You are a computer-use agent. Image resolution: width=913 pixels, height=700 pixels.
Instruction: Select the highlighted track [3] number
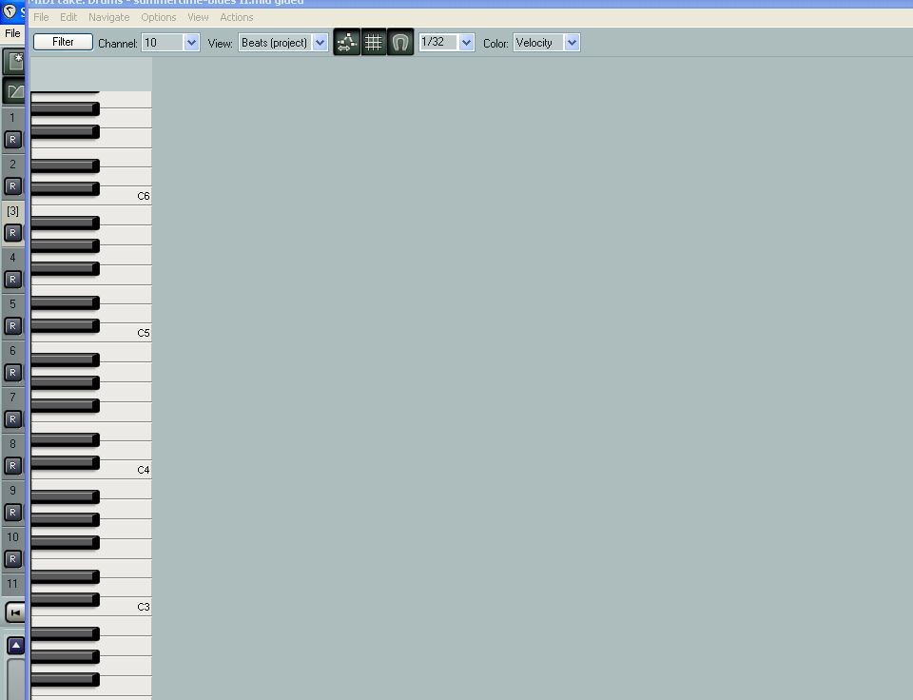(x=12, y=211)
